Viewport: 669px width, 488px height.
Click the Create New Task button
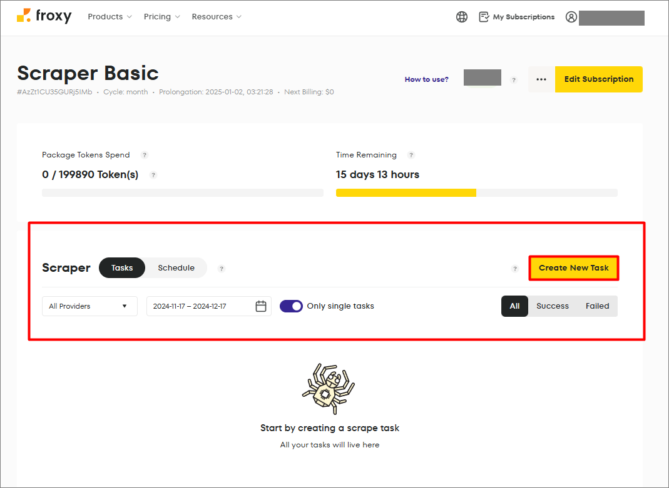pyautogui.click(x=573, y=268)
